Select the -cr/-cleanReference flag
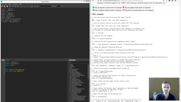Image resolution: width=181 pixels, height=102 pixels. click(x=76, y=81)
